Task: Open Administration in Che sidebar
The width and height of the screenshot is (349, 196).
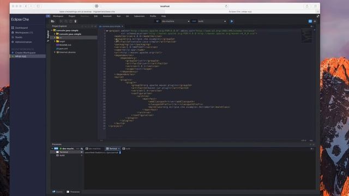Action: (x=23, y=42)
